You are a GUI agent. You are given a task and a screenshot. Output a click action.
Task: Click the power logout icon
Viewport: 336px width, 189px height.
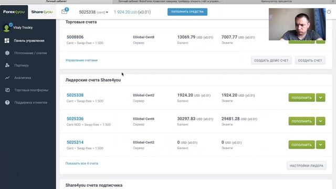point(329,12)
